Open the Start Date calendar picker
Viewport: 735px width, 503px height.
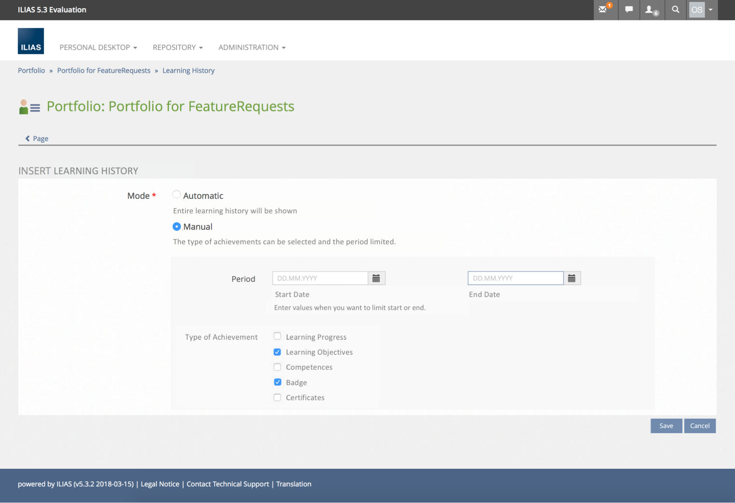(376, 279)
